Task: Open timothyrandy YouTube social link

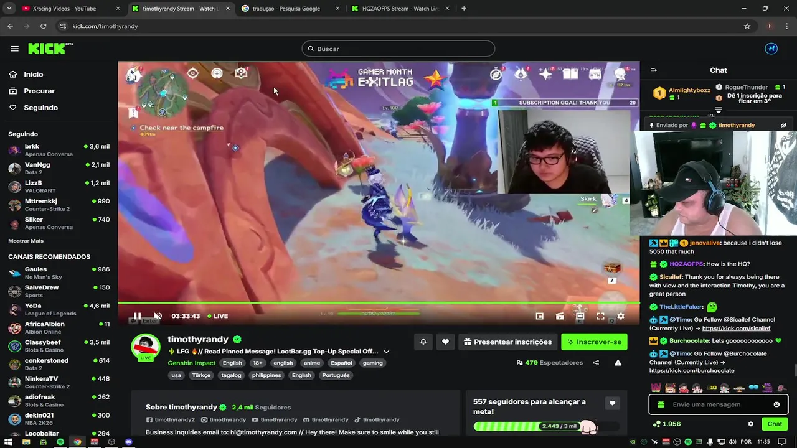Action: click(275, 420)
